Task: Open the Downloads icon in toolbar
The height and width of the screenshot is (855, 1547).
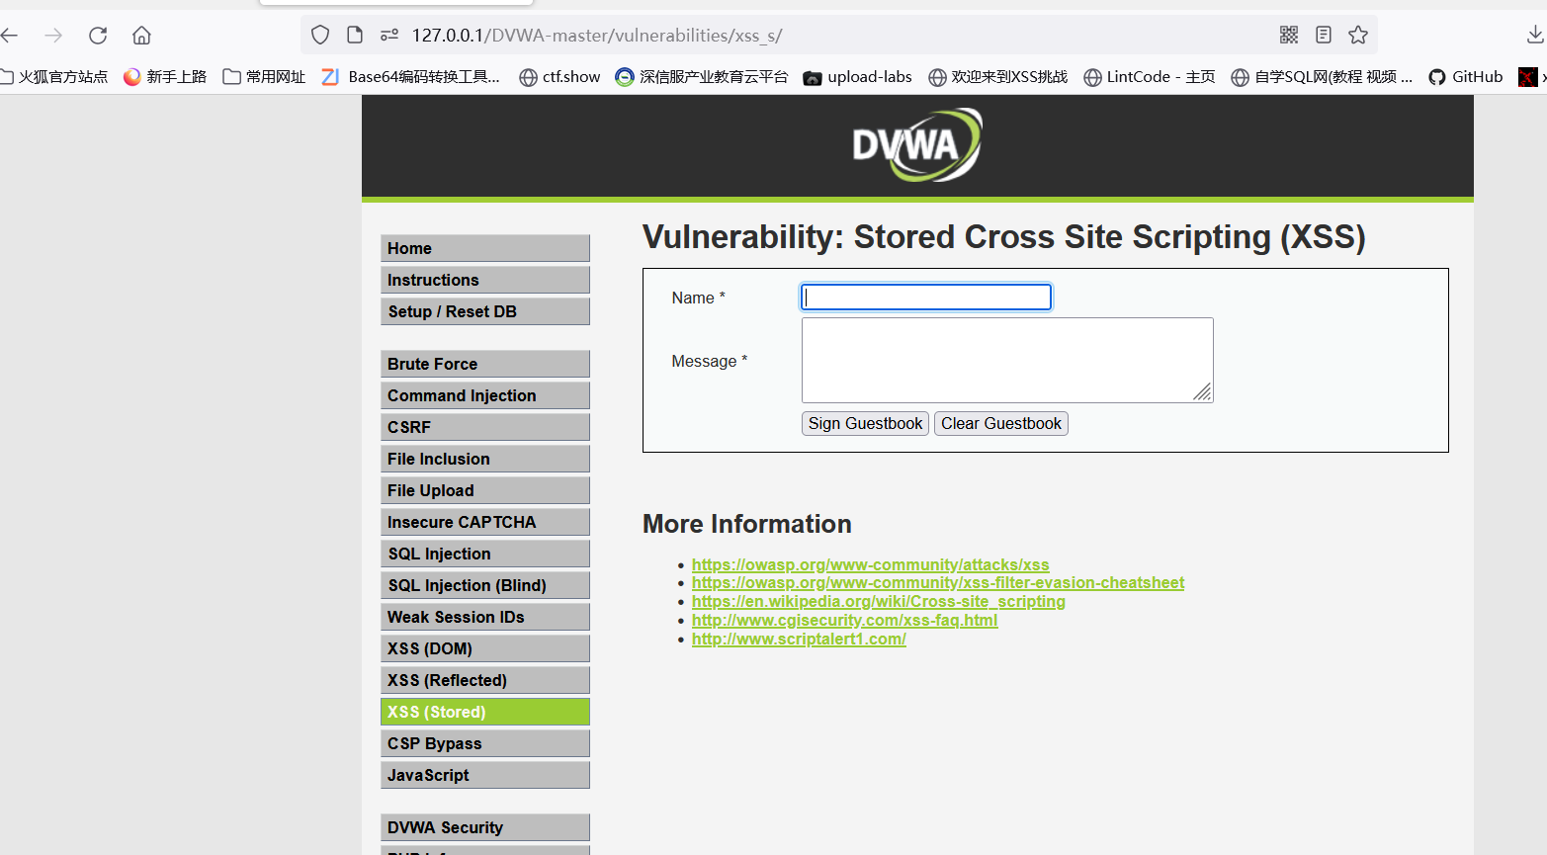Action: click(x=1534, y=33)
